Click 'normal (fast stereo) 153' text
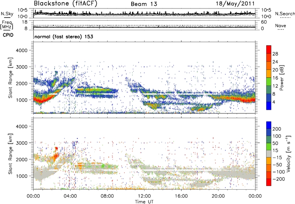The width and height of the screenshot is (295, 204). coord(63,36)
